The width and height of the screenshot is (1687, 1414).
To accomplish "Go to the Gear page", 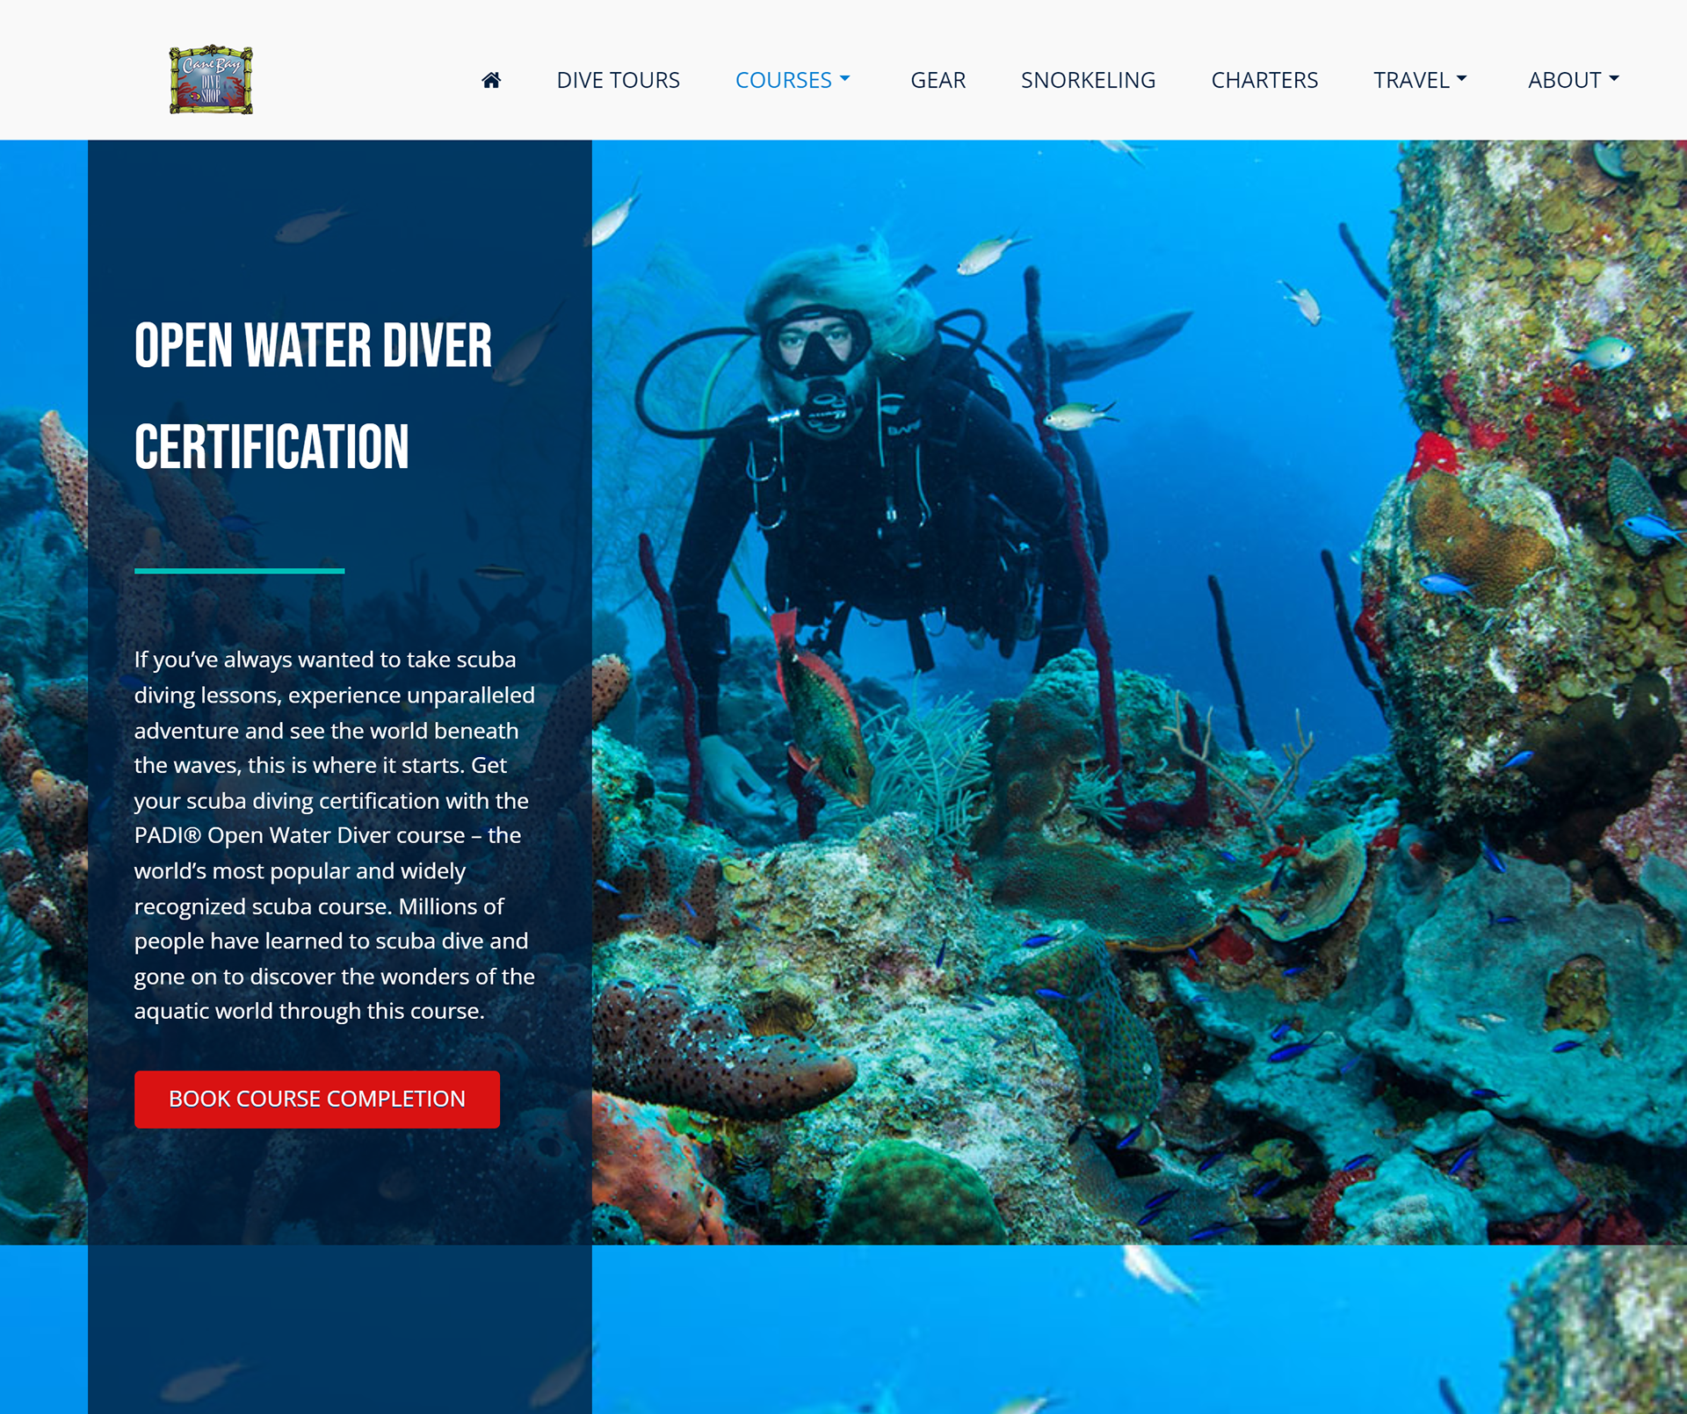I will [938, 80].
